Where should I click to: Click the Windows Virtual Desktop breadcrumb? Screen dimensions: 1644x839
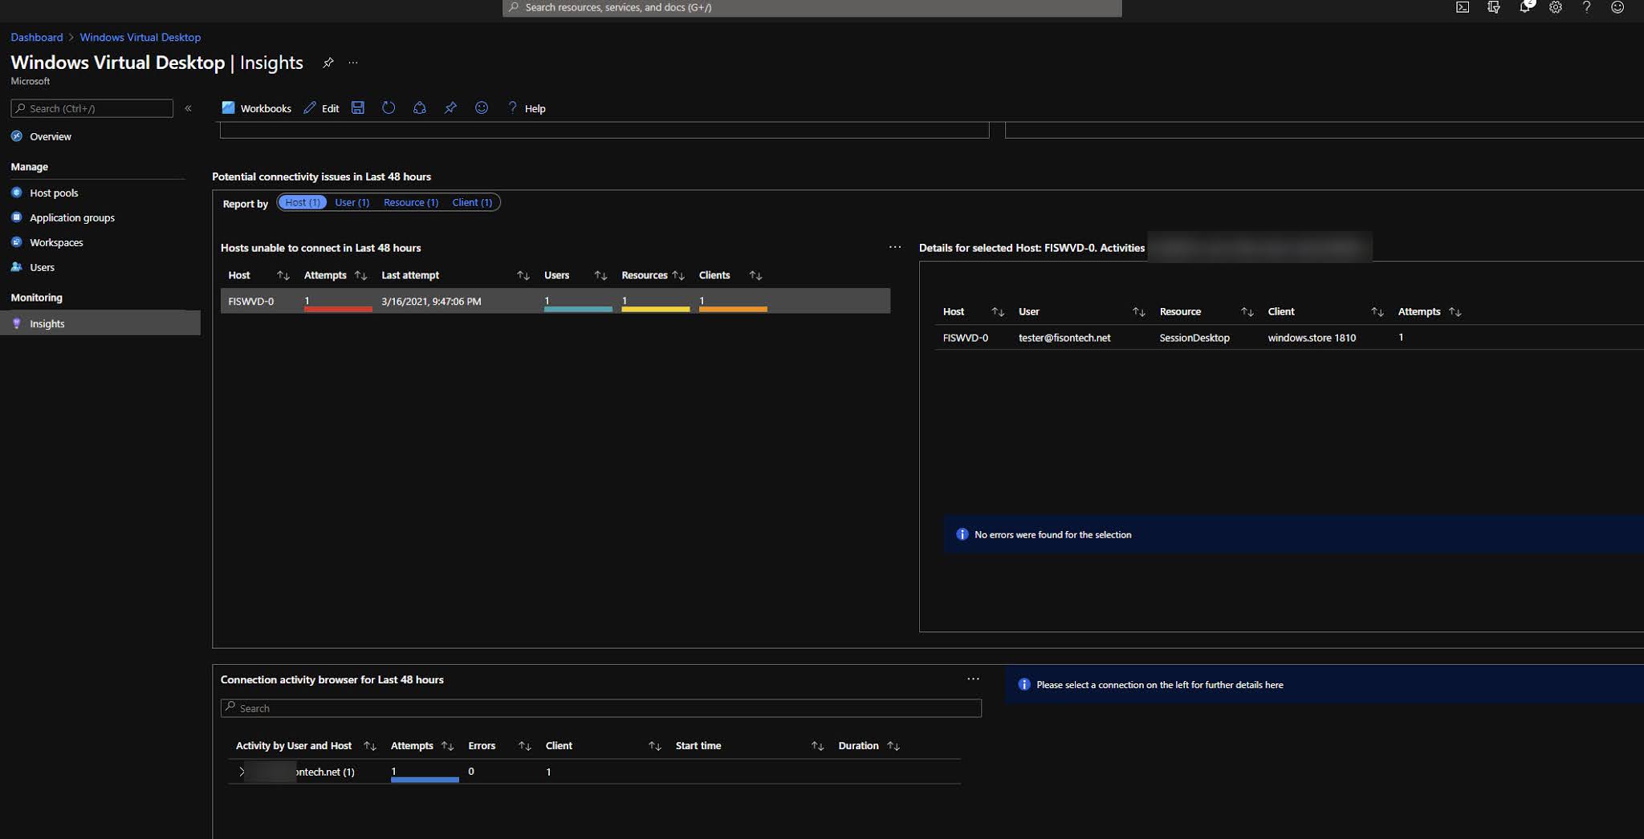point(140,38)
